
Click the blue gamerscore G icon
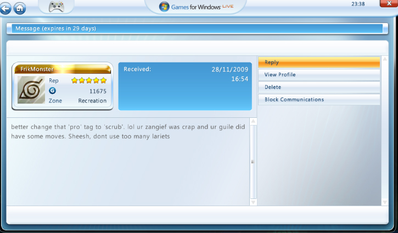click(x=52, y=90)
